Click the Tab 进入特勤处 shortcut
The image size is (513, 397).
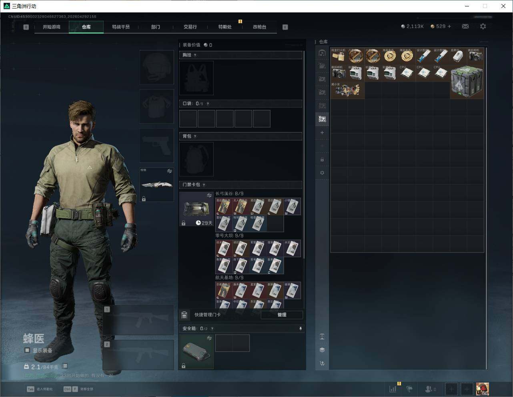pyautogui.click(x=40, y=389)
